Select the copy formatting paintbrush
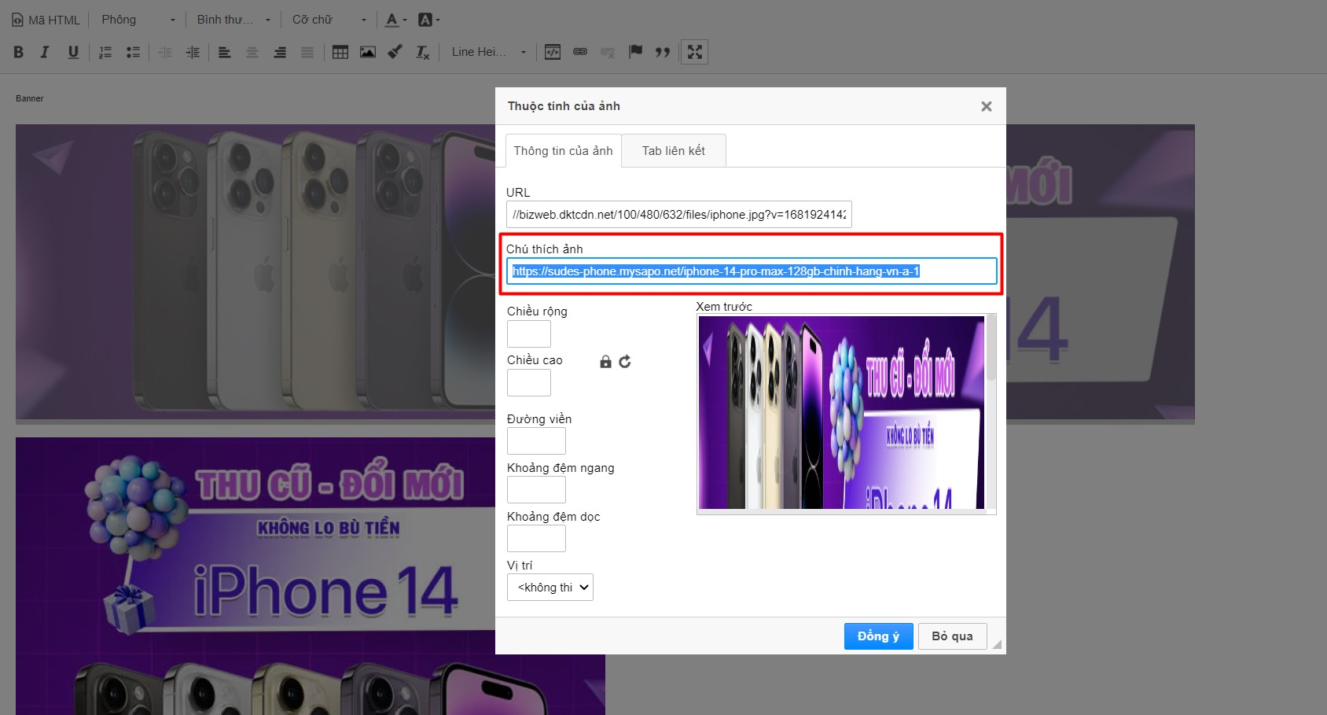The width and height of the screenshot is (1327, 715). 395,52
